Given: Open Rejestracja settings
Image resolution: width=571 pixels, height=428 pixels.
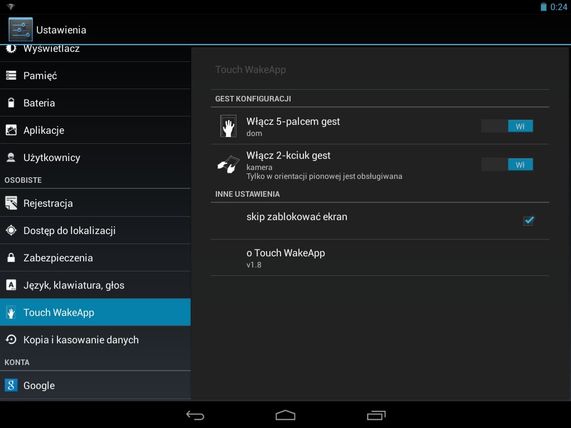Looking at the screenshot, I should (95, 203).
